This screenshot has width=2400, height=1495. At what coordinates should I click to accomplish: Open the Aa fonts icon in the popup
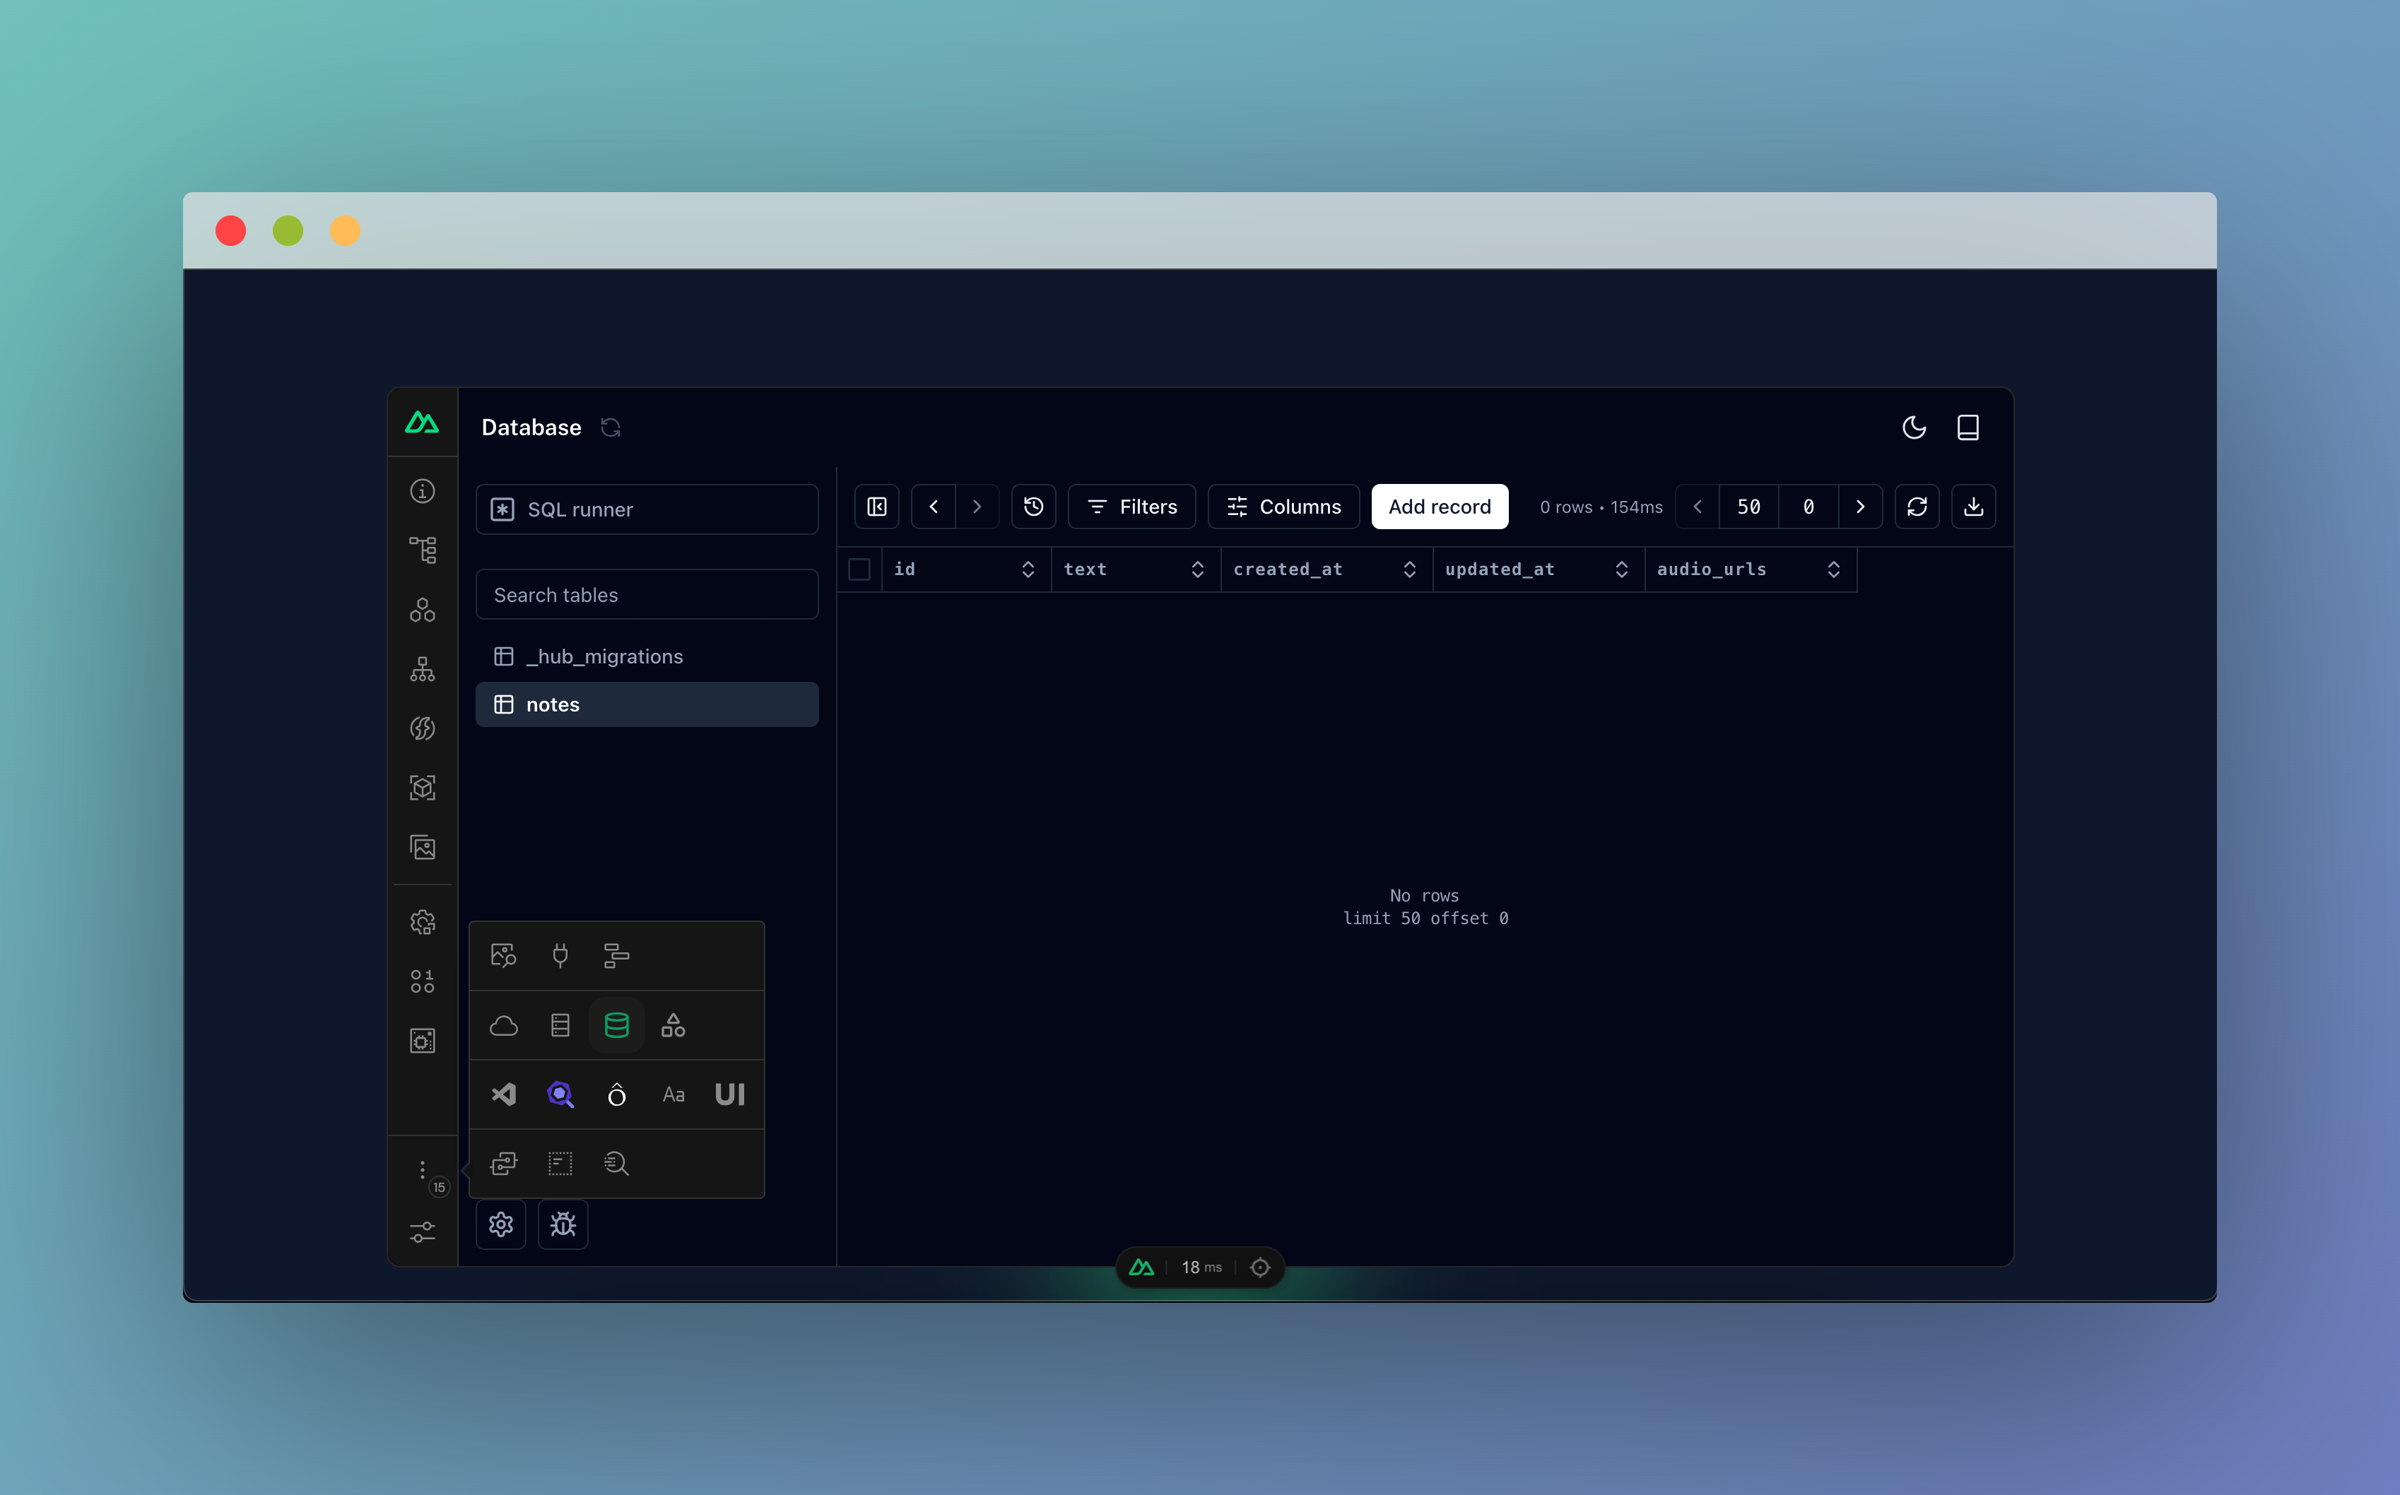[x=673, y=1094]
